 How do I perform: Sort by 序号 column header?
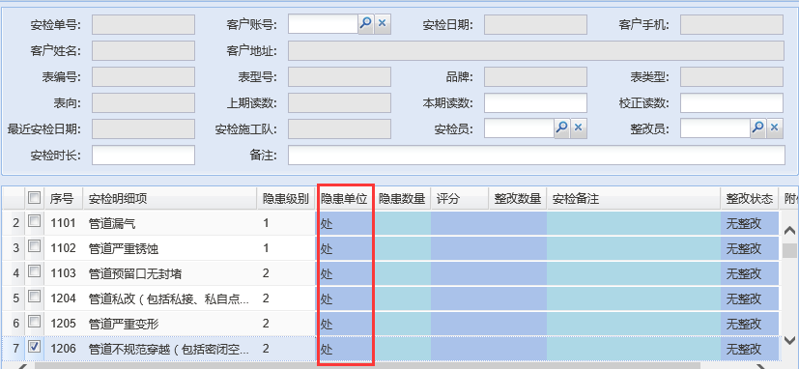pyautogui.click(x=64, y=199)
